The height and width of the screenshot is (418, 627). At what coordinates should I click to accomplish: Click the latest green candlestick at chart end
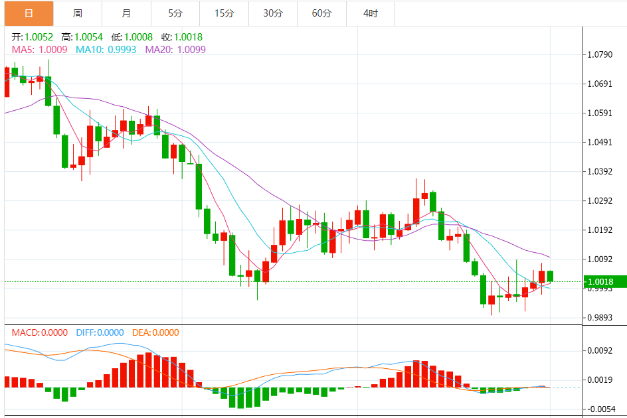coord(550,277)
